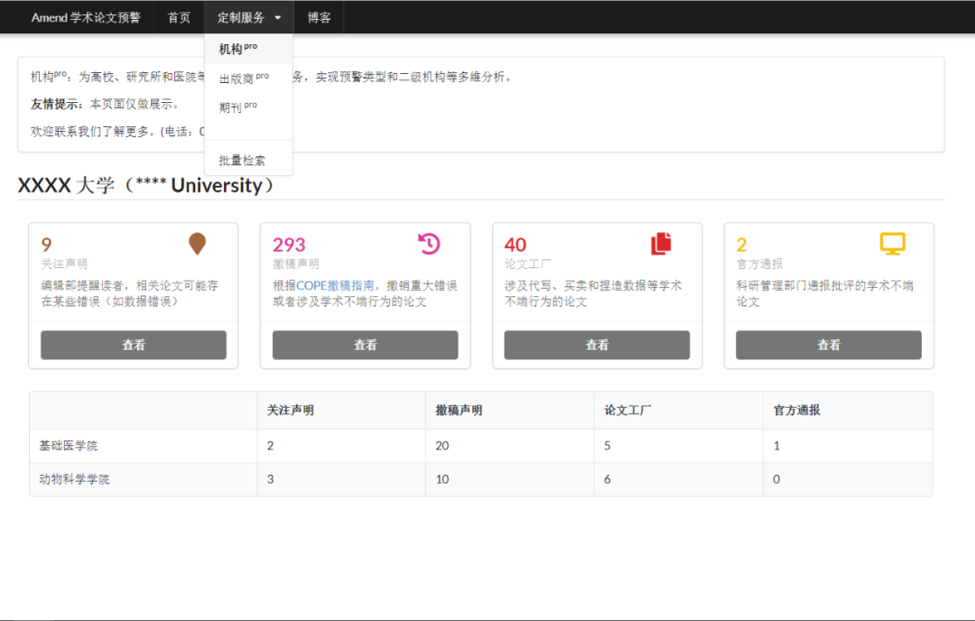The image size is (975, 621).
Task: Open the COPE撤稿指南 link
Action: (x=335, y=285)
